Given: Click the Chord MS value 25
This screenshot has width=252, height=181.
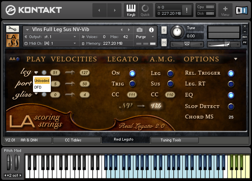Looking at the screenshot, I should point(231,117).
